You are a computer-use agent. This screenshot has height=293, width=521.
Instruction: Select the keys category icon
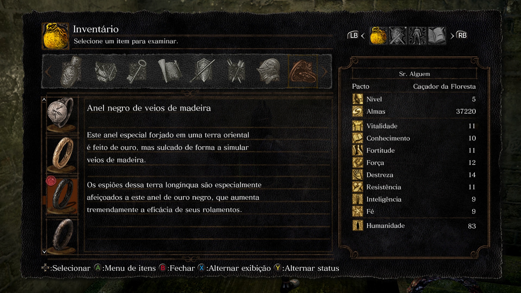coord(137,71)
